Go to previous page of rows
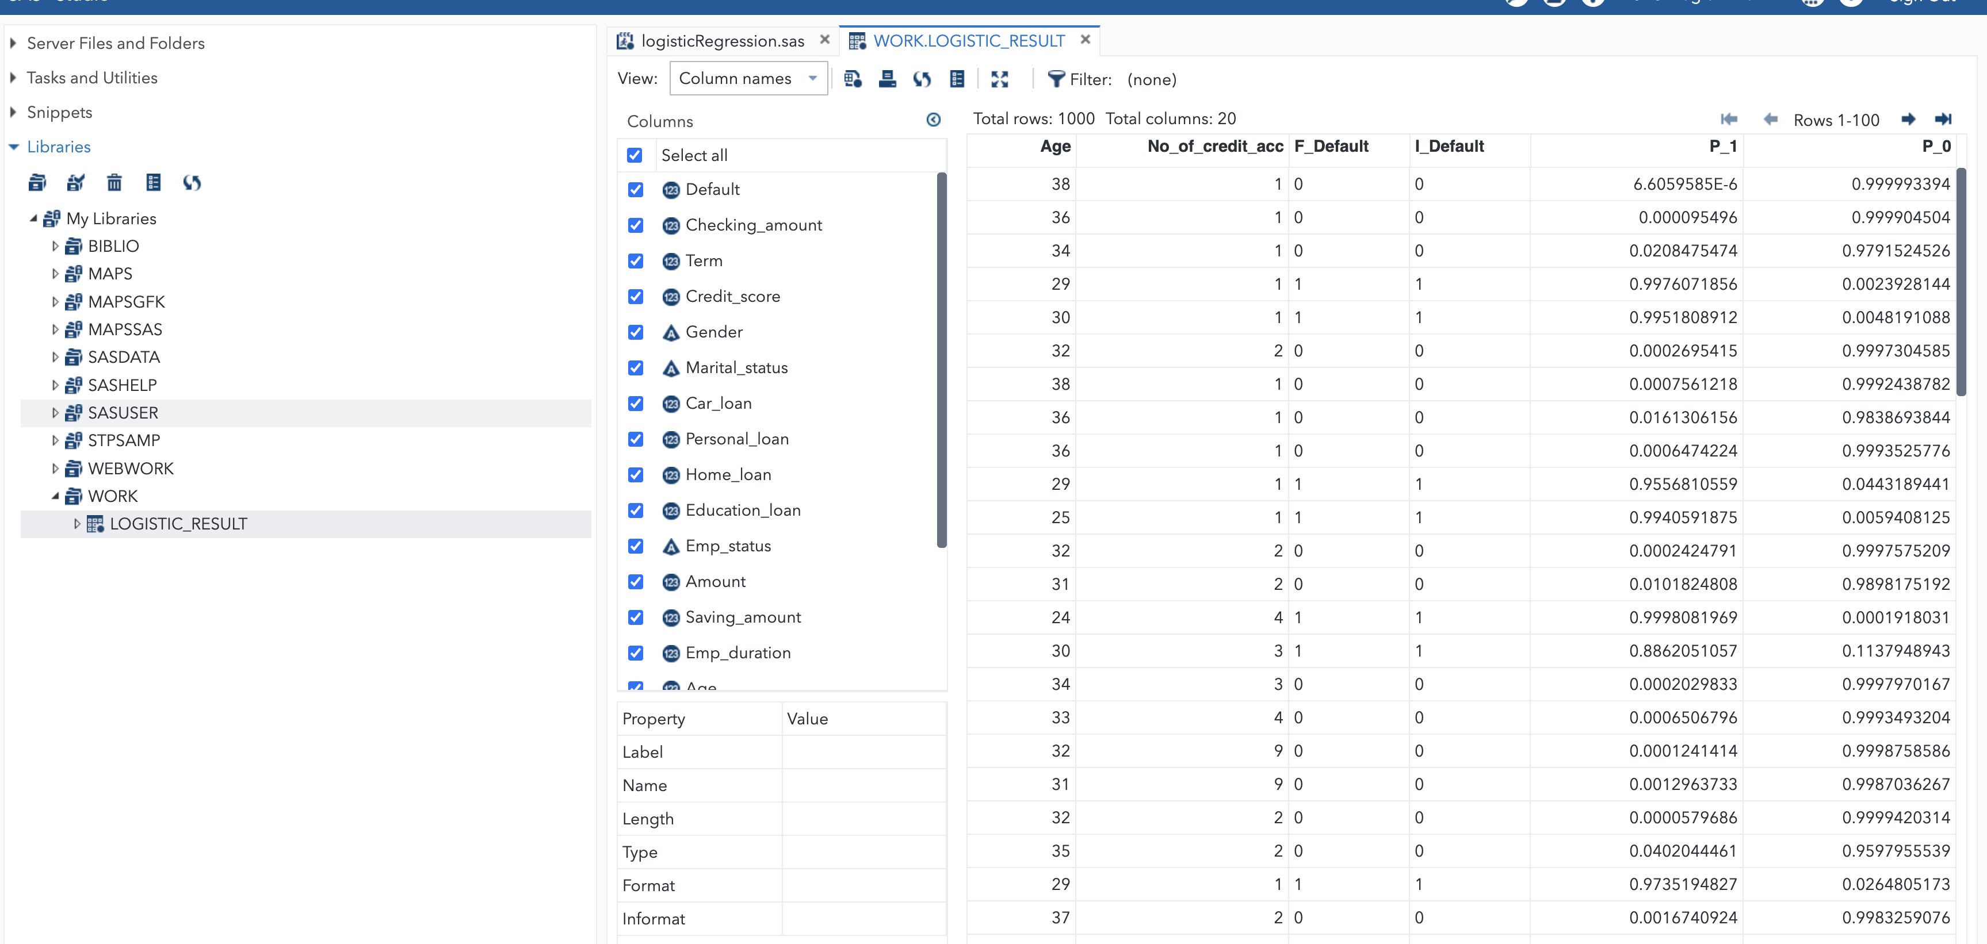The image size is (1987, 944). point(1770,118)
